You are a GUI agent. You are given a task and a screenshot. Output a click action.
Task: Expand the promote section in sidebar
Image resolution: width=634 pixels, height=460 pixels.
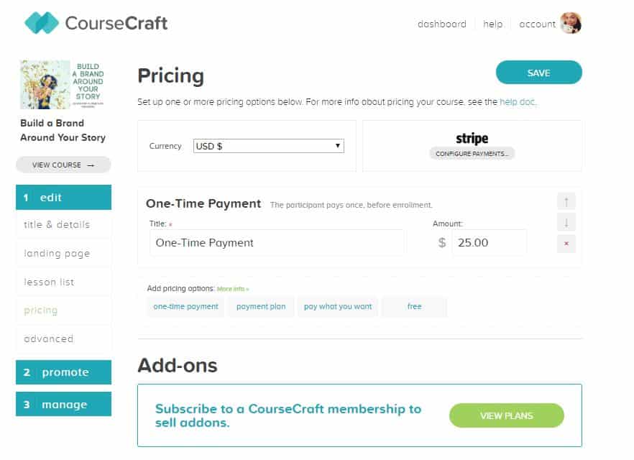(63, 372)
